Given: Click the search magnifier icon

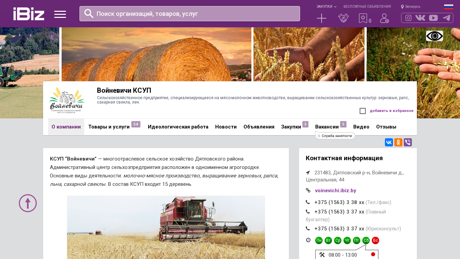Looking at the screenshot, I should [x=89, y=13].
